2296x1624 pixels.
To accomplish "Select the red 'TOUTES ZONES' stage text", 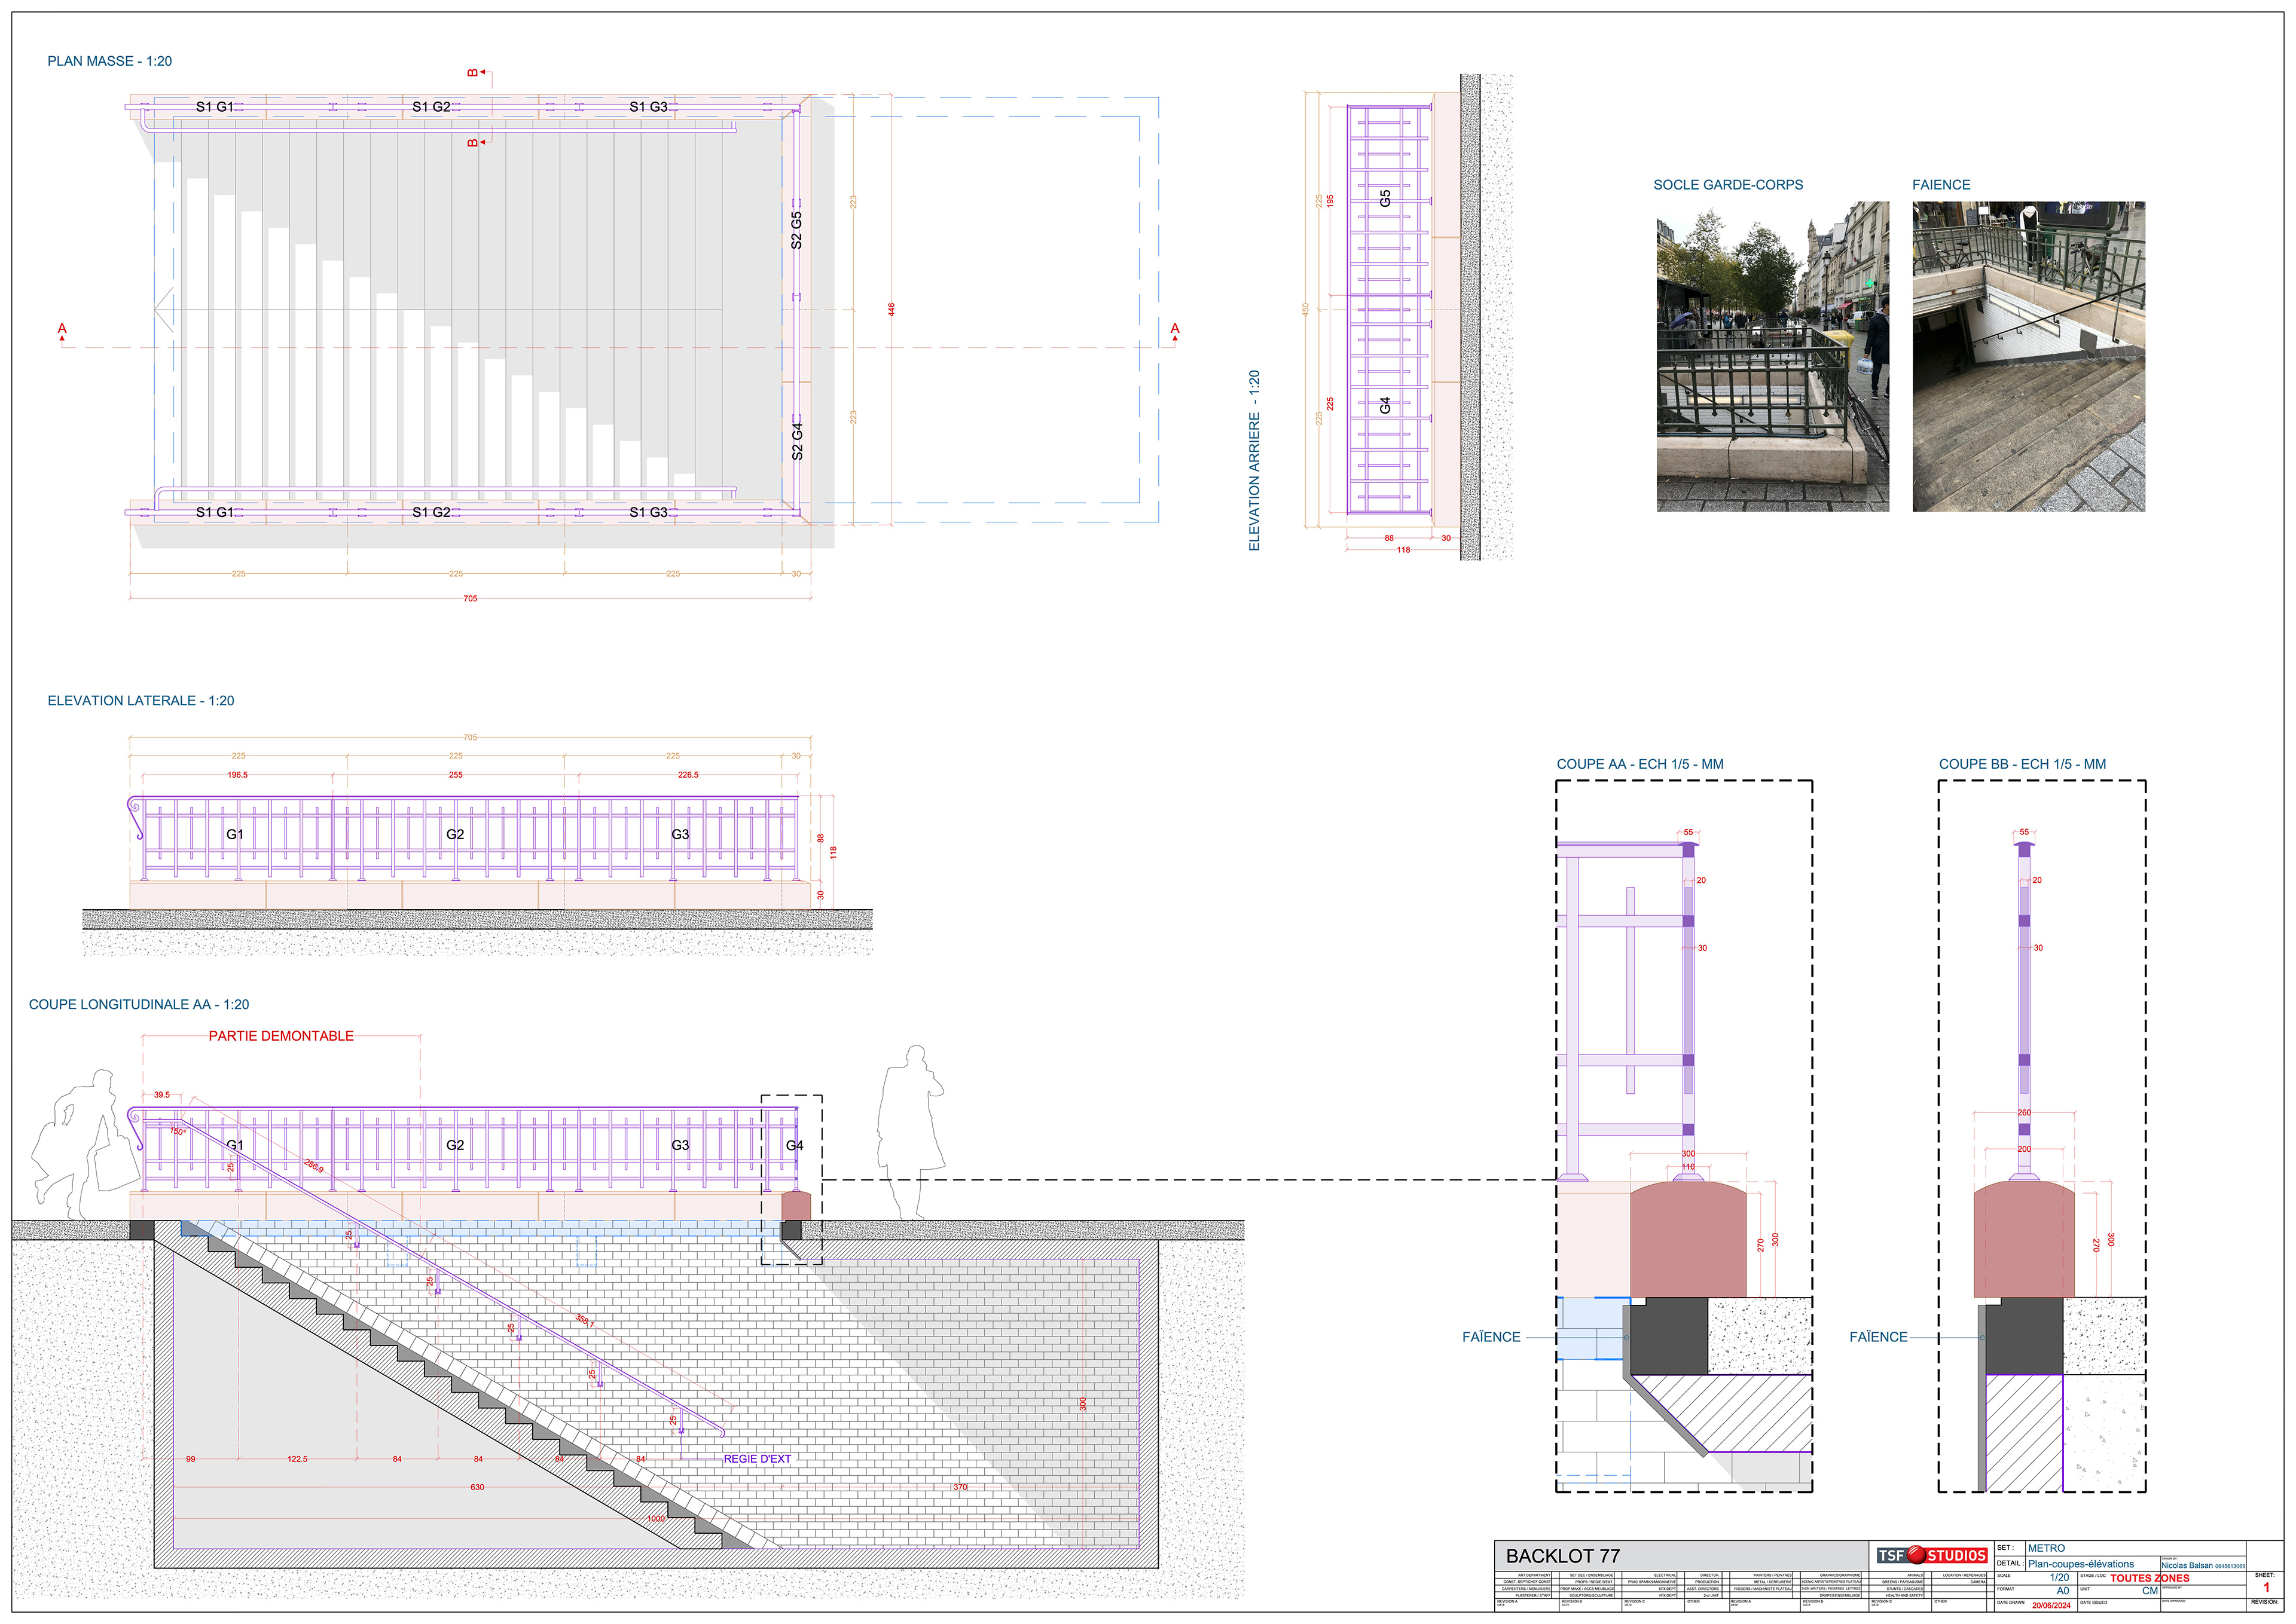I will tap(2150, 1578).
